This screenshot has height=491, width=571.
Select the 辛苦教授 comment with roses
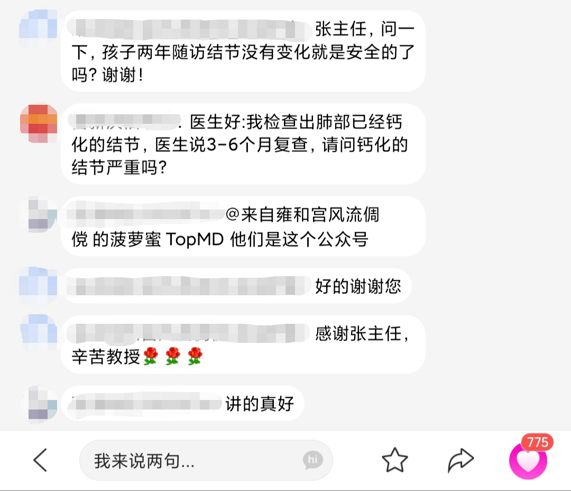click(x=243, y=344)
